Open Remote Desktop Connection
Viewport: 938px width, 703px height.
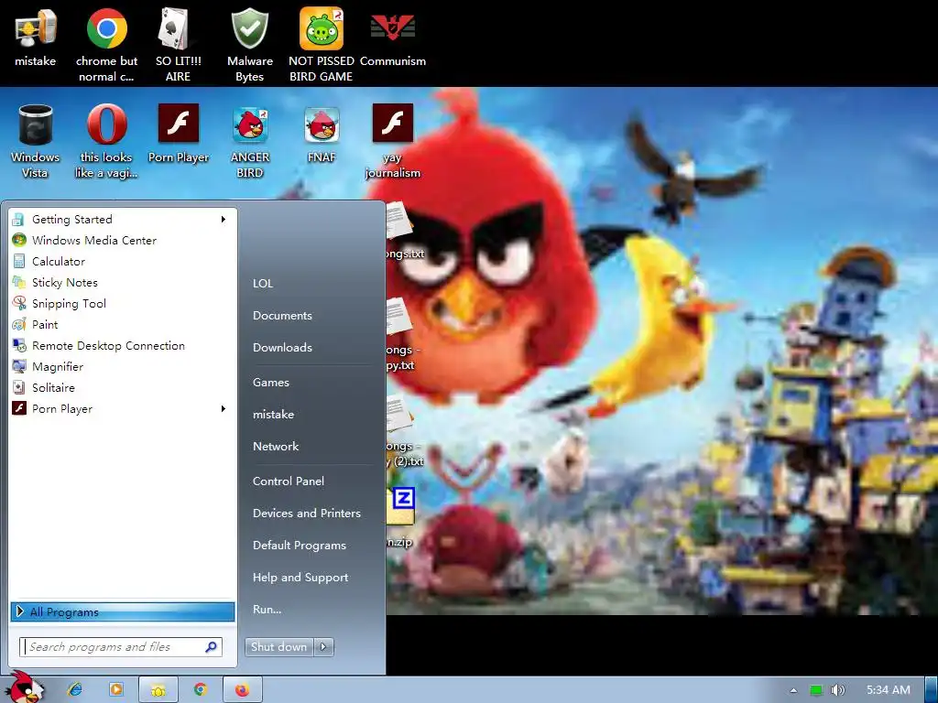[123, 345]
